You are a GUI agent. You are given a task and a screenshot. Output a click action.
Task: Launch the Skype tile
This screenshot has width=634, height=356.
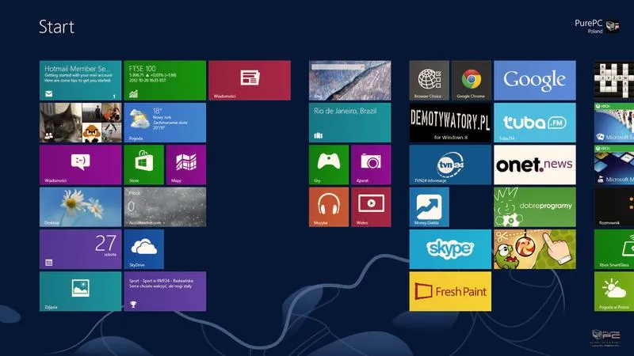tap(450, 249)
